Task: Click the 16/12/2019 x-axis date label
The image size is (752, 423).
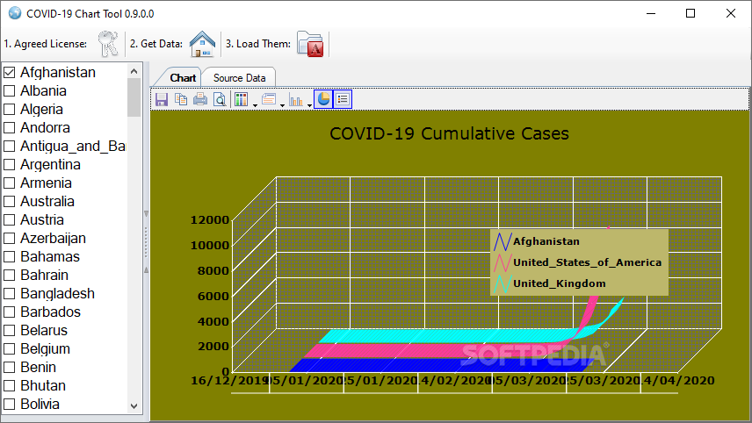Action: [x=229, y=380]
